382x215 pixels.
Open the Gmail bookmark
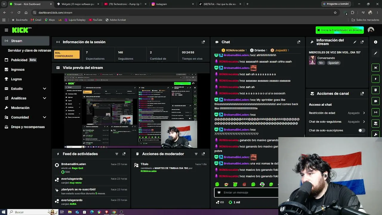(x=36, y=20)
